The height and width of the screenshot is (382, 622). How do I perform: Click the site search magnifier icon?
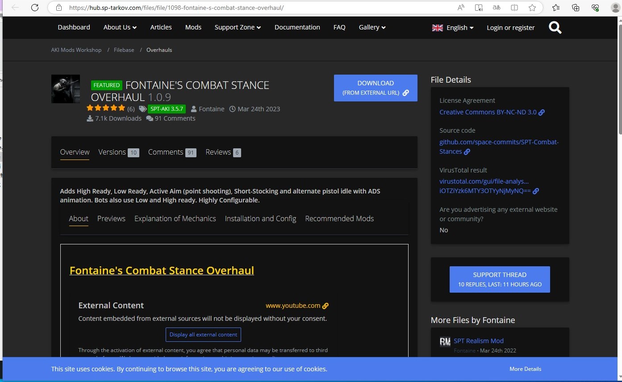pyautogui.click(x=555, y=28)
